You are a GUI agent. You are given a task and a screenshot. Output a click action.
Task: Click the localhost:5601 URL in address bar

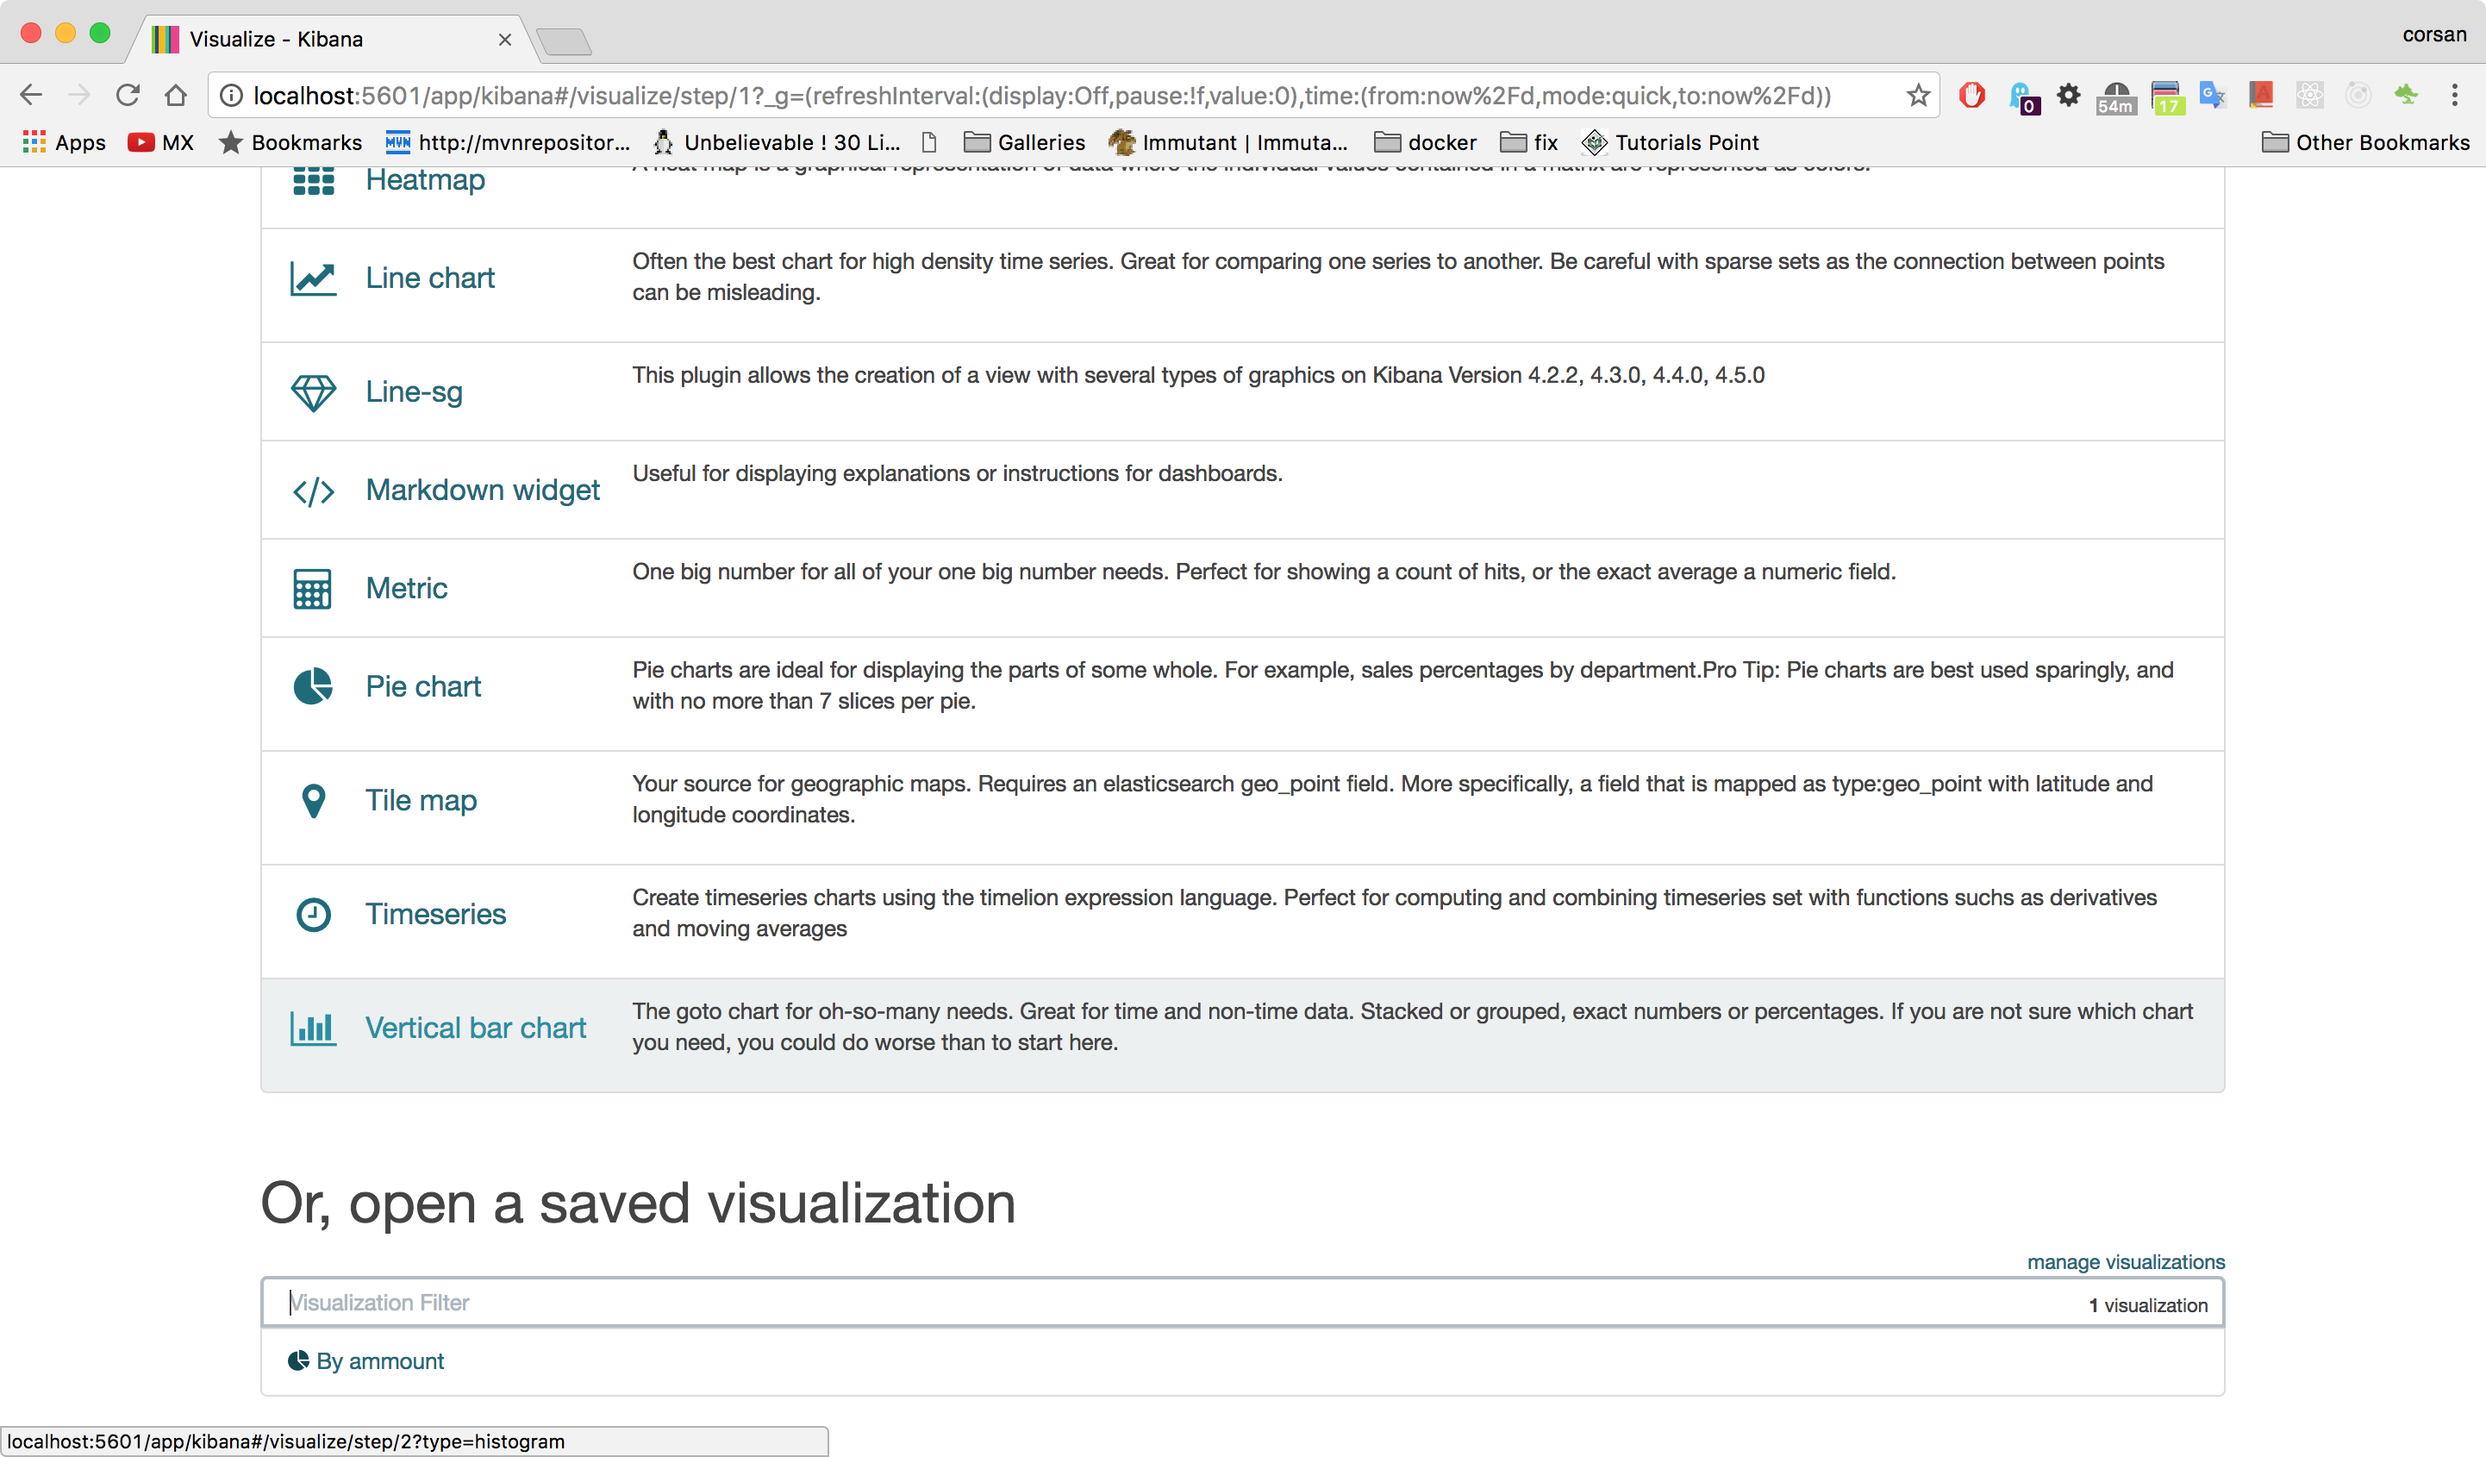[1042, 96]
